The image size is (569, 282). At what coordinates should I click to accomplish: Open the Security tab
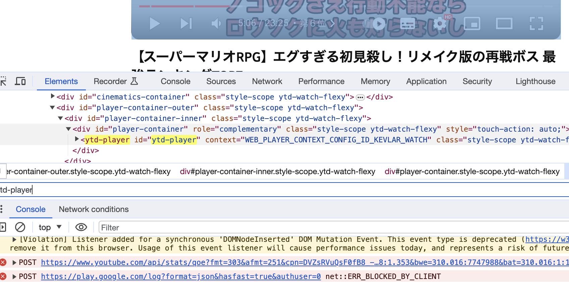coord(477,81)
